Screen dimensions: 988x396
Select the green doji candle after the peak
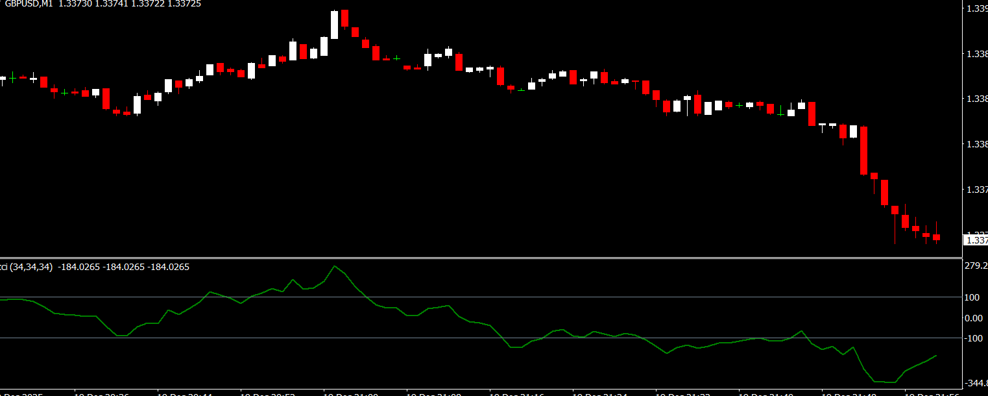[396, 58]
